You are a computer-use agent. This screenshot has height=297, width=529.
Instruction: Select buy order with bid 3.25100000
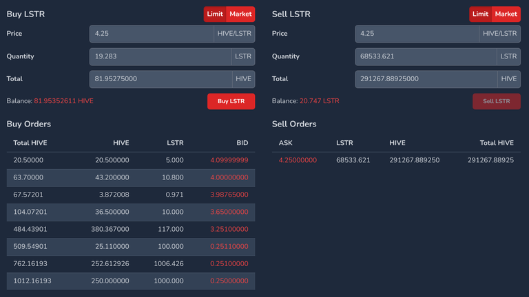[x=131, y=230]
